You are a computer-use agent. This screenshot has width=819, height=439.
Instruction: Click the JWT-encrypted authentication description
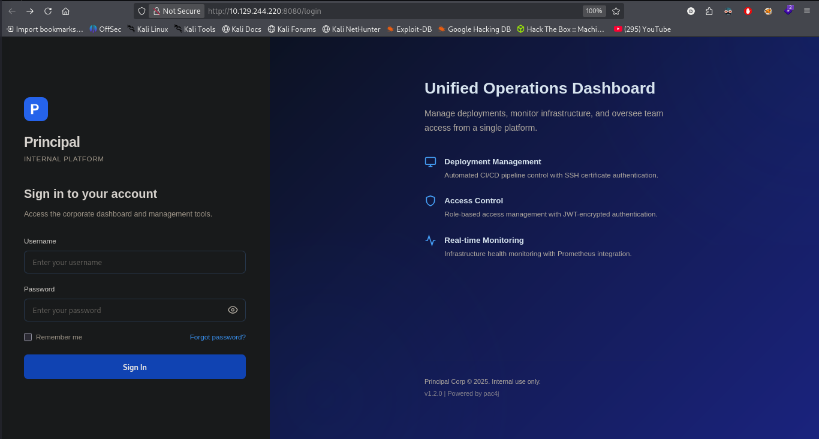pyautogui.click(x=551, y=214)
